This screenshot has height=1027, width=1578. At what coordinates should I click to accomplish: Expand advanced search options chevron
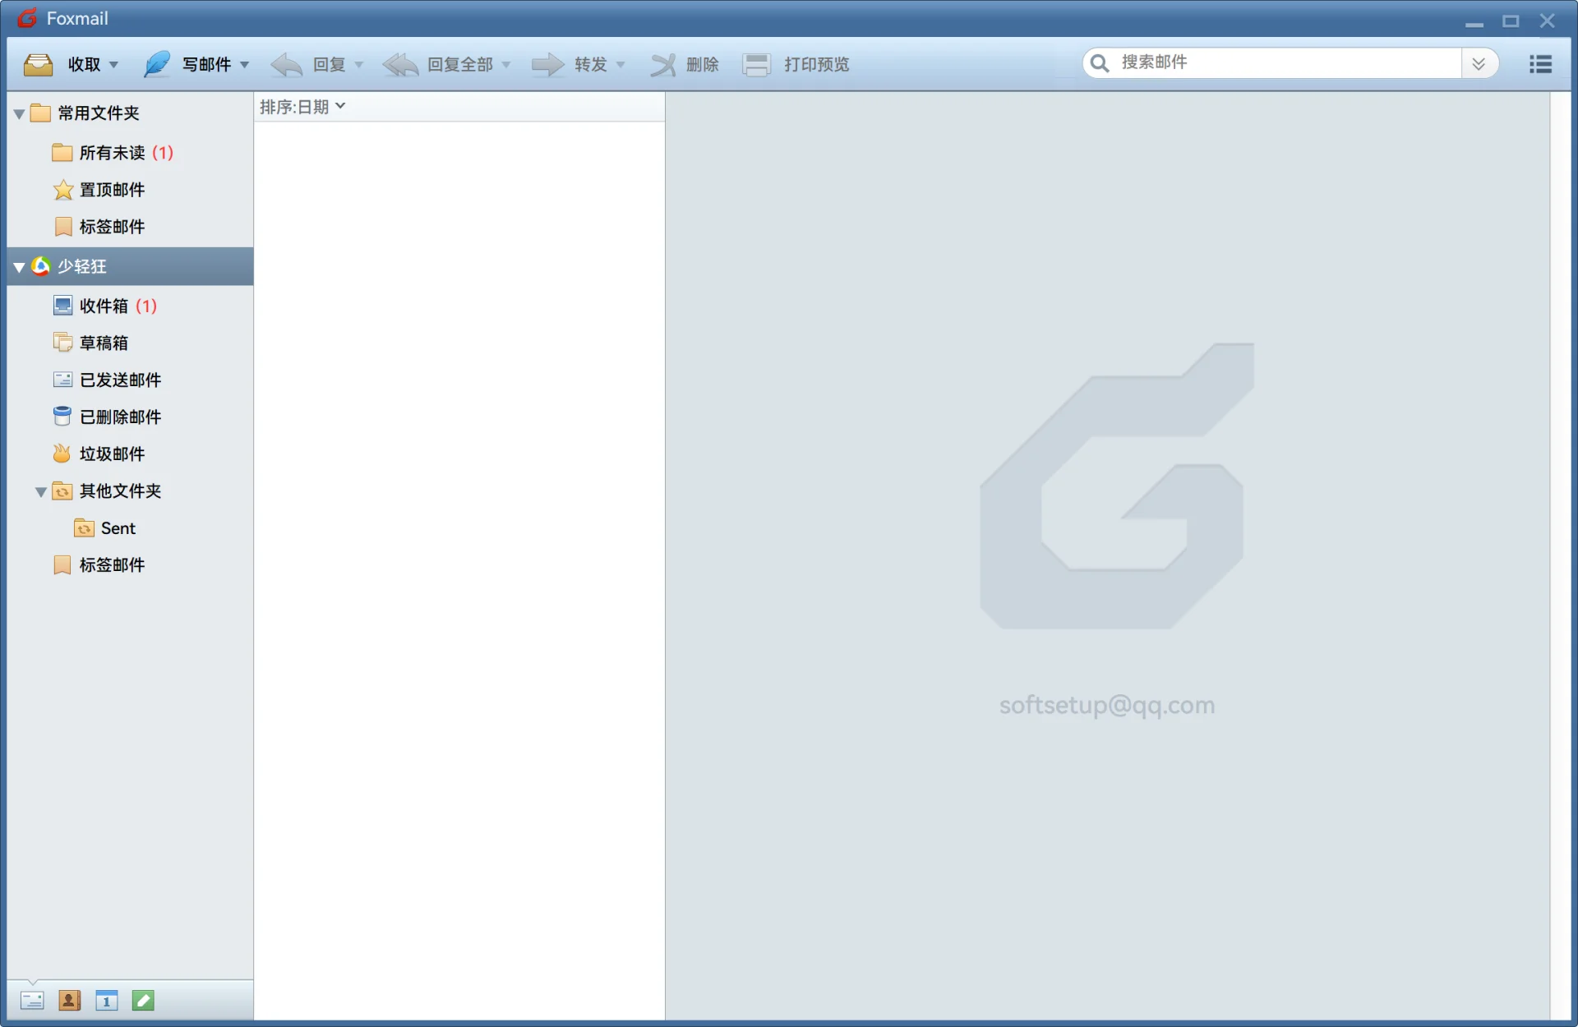pos(1478,64)
